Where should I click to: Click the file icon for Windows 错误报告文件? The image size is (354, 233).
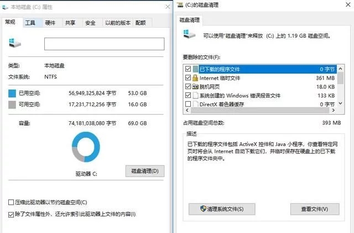(x=195, y=95)
